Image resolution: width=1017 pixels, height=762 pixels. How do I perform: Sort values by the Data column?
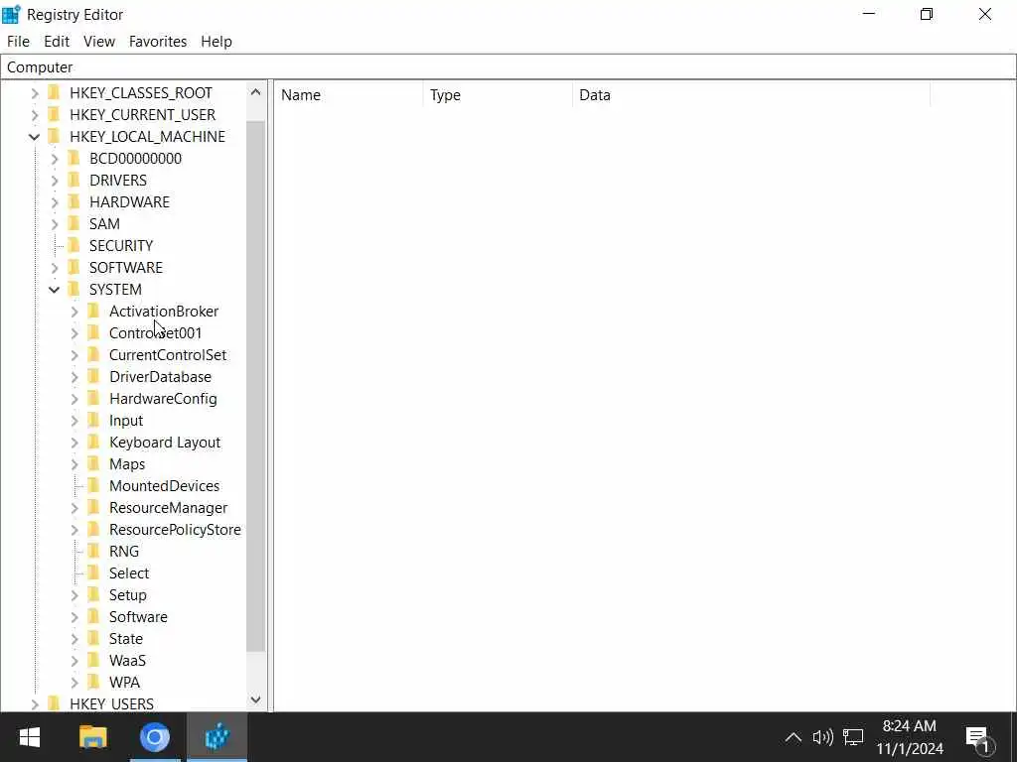pyautogui.click(x=751, y=95)
